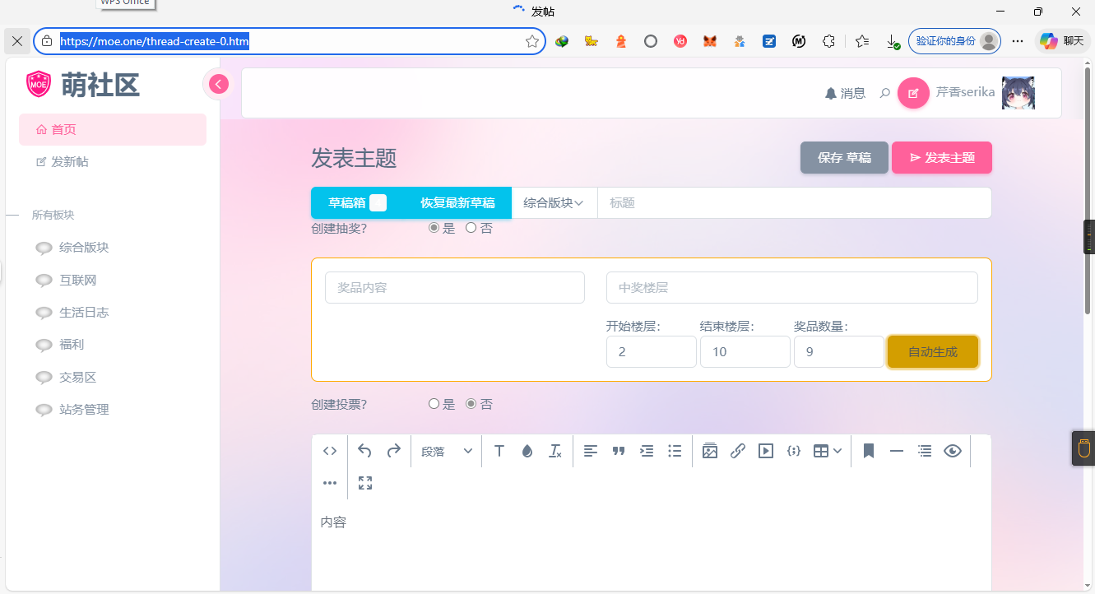This screenshot has height=594, width=1095.
Task: Click the 标题 title input field
Action: [794, 203]
